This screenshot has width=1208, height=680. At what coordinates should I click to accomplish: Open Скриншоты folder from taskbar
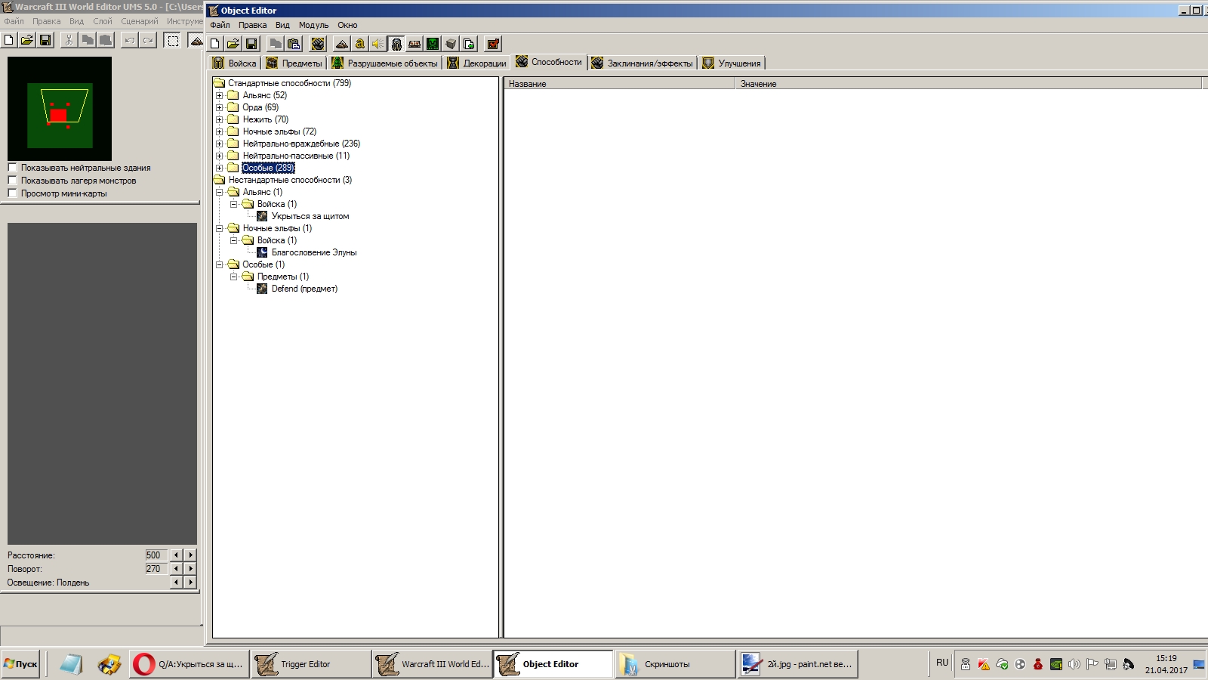click(x=675, y=664)
